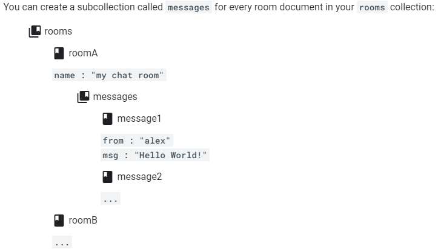Select the rooms collection label
Screen dimensions: 438x249
[x=58, y=32]
